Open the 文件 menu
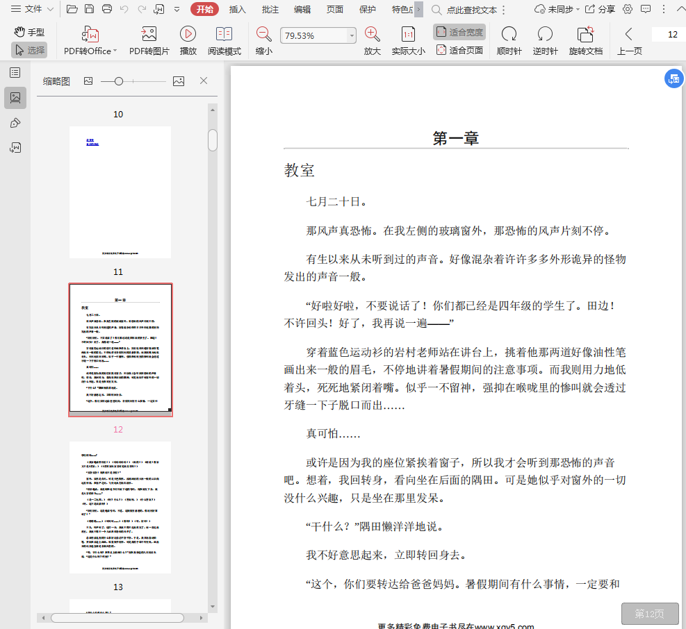The image size is (686, 629). pyautogui.click(x=32, y=9)
